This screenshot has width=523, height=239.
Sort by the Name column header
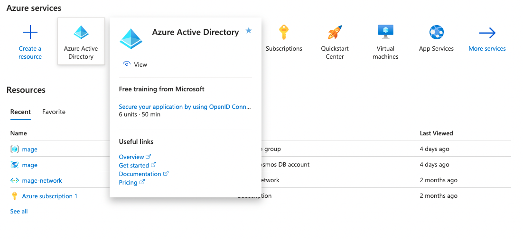coord(19,133)
